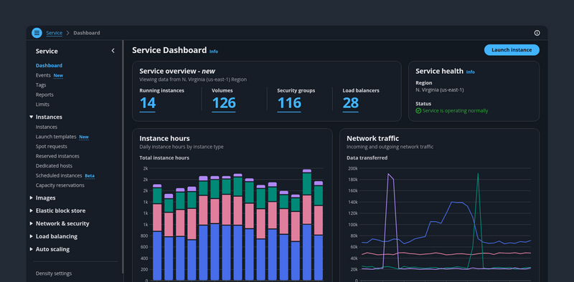Click the 14 Running instances count

coord(148,103)
